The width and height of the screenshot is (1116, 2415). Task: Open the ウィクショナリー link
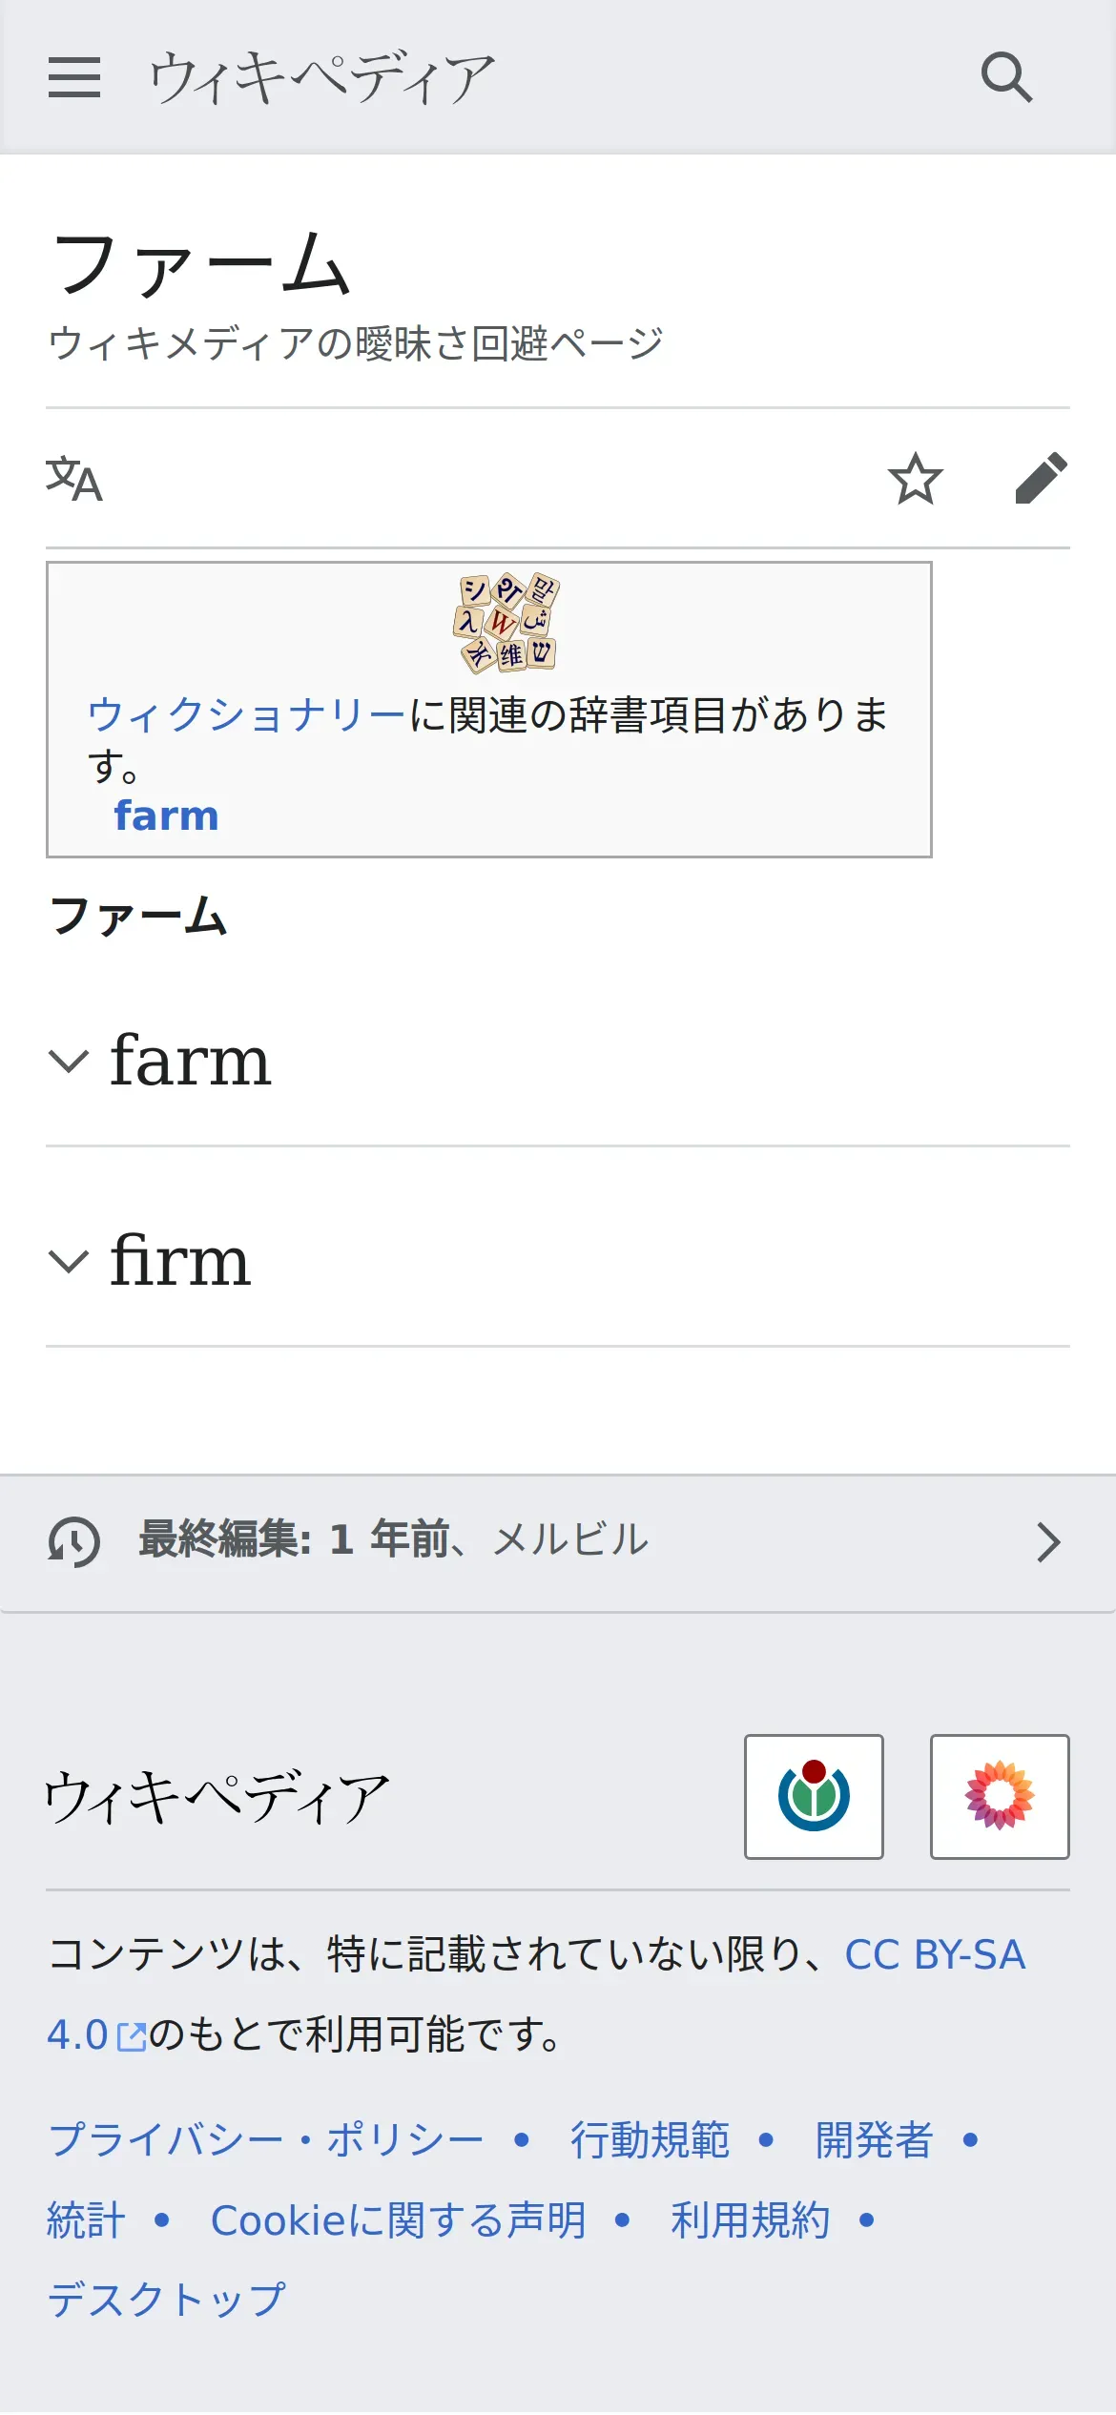(x=246, y=714)
